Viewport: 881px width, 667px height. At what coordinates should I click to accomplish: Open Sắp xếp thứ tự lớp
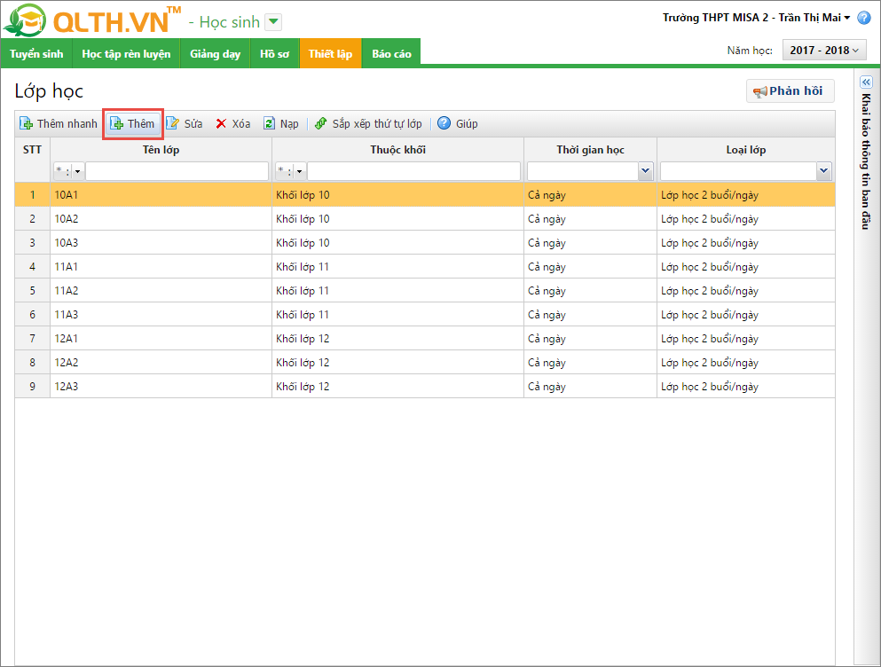368,123
